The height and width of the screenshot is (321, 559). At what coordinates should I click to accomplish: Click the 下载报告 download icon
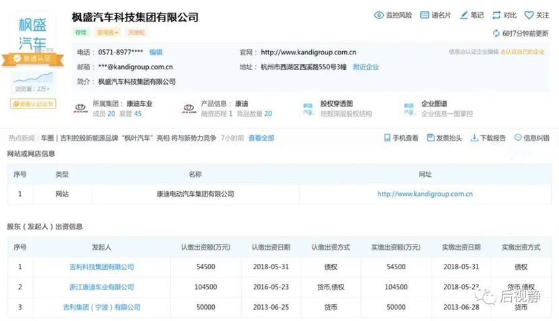pyautogui.click(x=474, y=137)
